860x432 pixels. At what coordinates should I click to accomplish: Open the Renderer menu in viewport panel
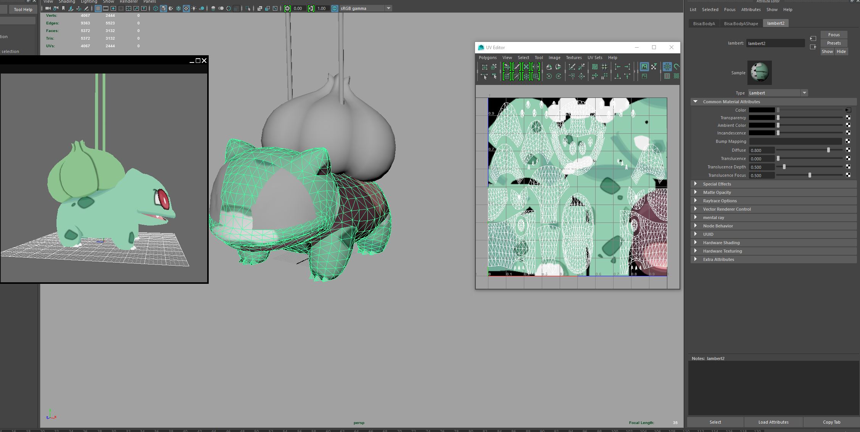[x=129, y=2]
